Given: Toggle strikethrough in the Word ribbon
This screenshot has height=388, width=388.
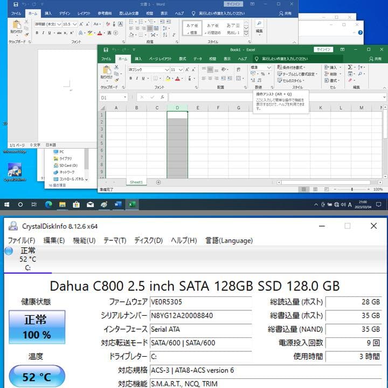Looking at the screenshot, I should click(x=59, y=33).
